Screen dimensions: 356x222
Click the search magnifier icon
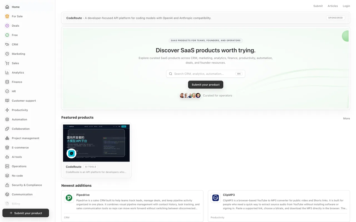171,74
